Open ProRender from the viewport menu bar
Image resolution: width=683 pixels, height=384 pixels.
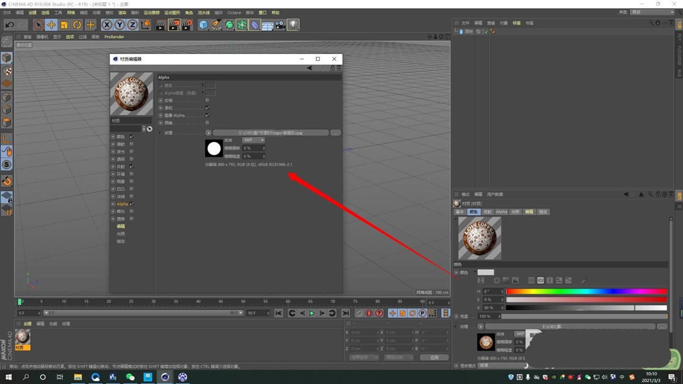click(114, 36)
